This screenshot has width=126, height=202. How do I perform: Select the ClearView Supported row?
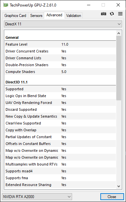pos(60,123)
